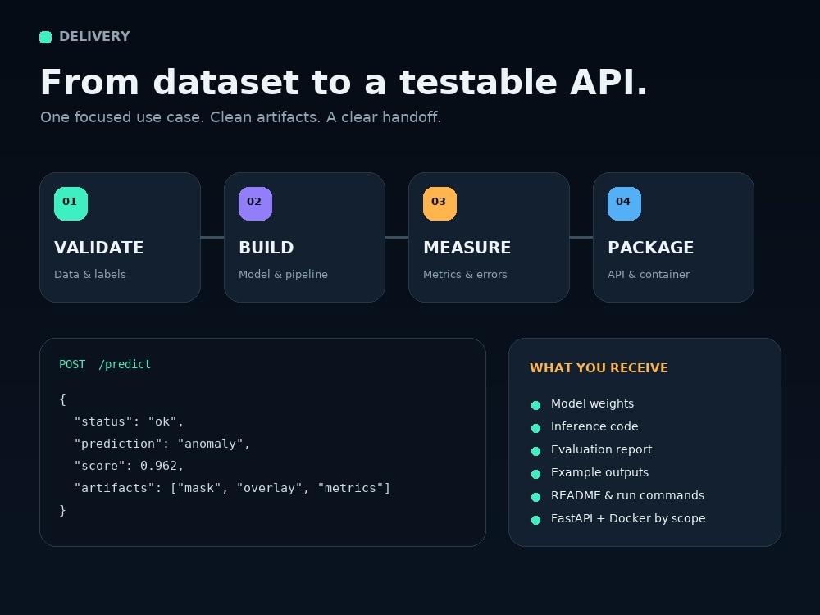Click the 'Data & labels' subtitle
820x615 pixels.
pyautogui.click(x=90, y=274)
